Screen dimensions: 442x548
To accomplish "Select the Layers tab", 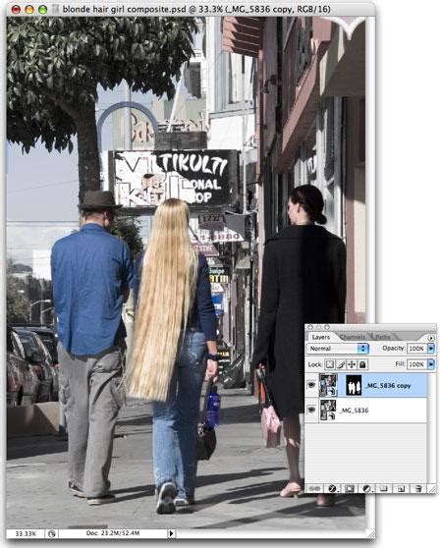I will click(x=321, y=337).
